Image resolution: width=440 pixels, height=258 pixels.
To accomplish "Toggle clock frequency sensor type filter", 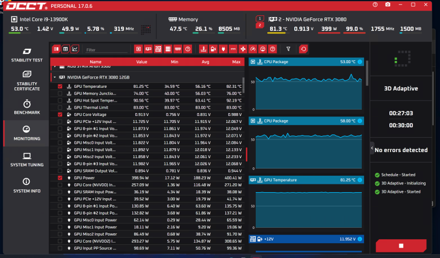I will pyautogui.click(x=253, y=49).
